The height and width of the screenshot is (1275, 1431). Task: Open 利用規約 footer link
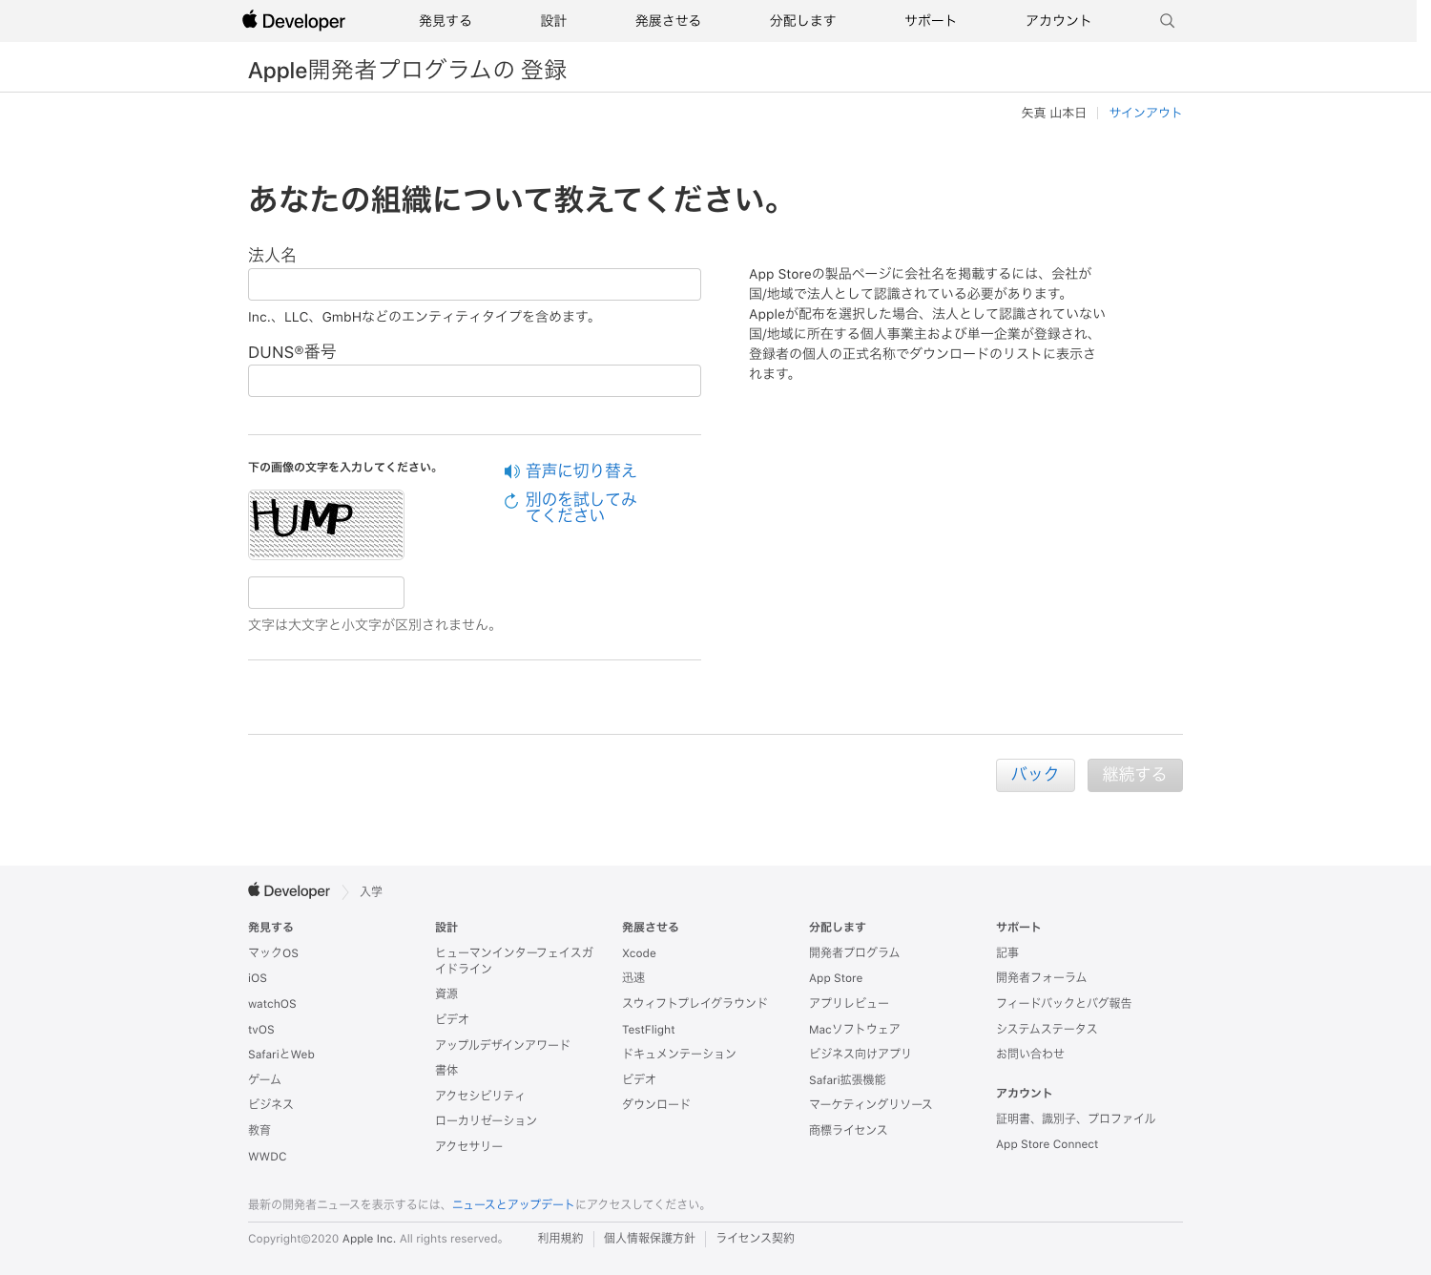(x=560, y=1238)
